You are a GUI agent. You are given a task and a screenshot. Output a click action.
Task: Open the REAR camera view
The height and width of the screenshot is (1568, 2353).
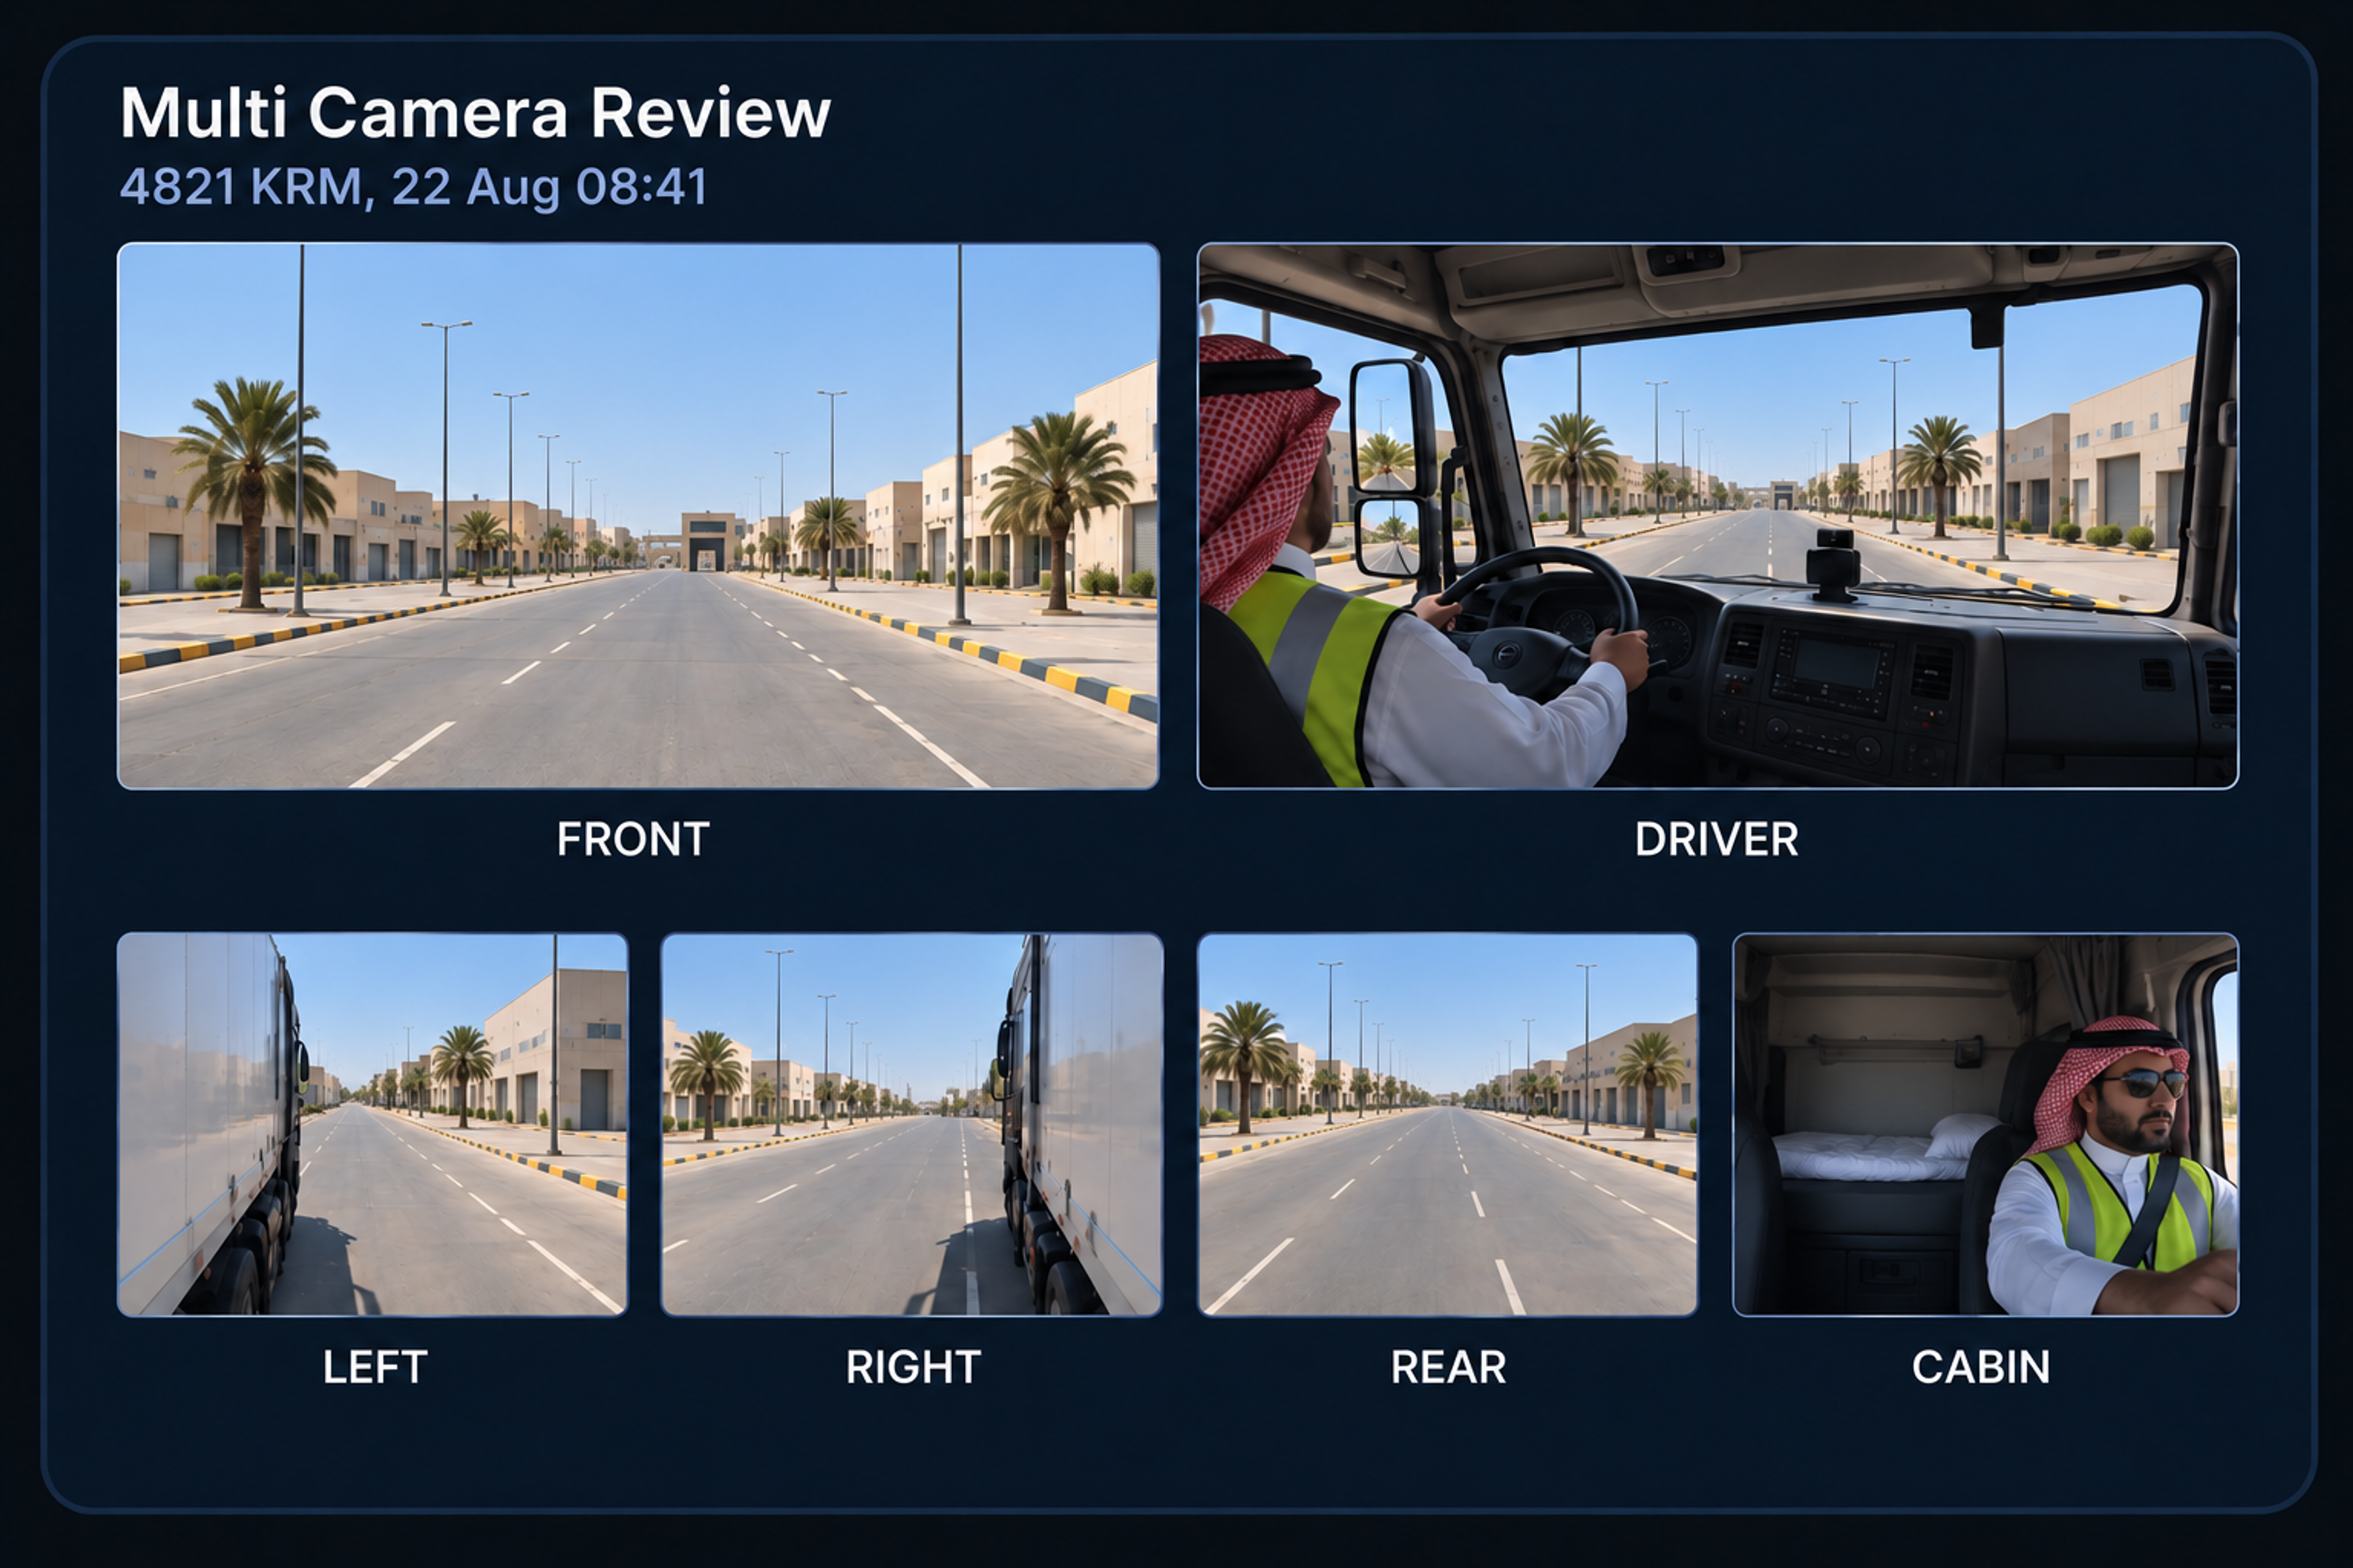click(1447, 1124)
